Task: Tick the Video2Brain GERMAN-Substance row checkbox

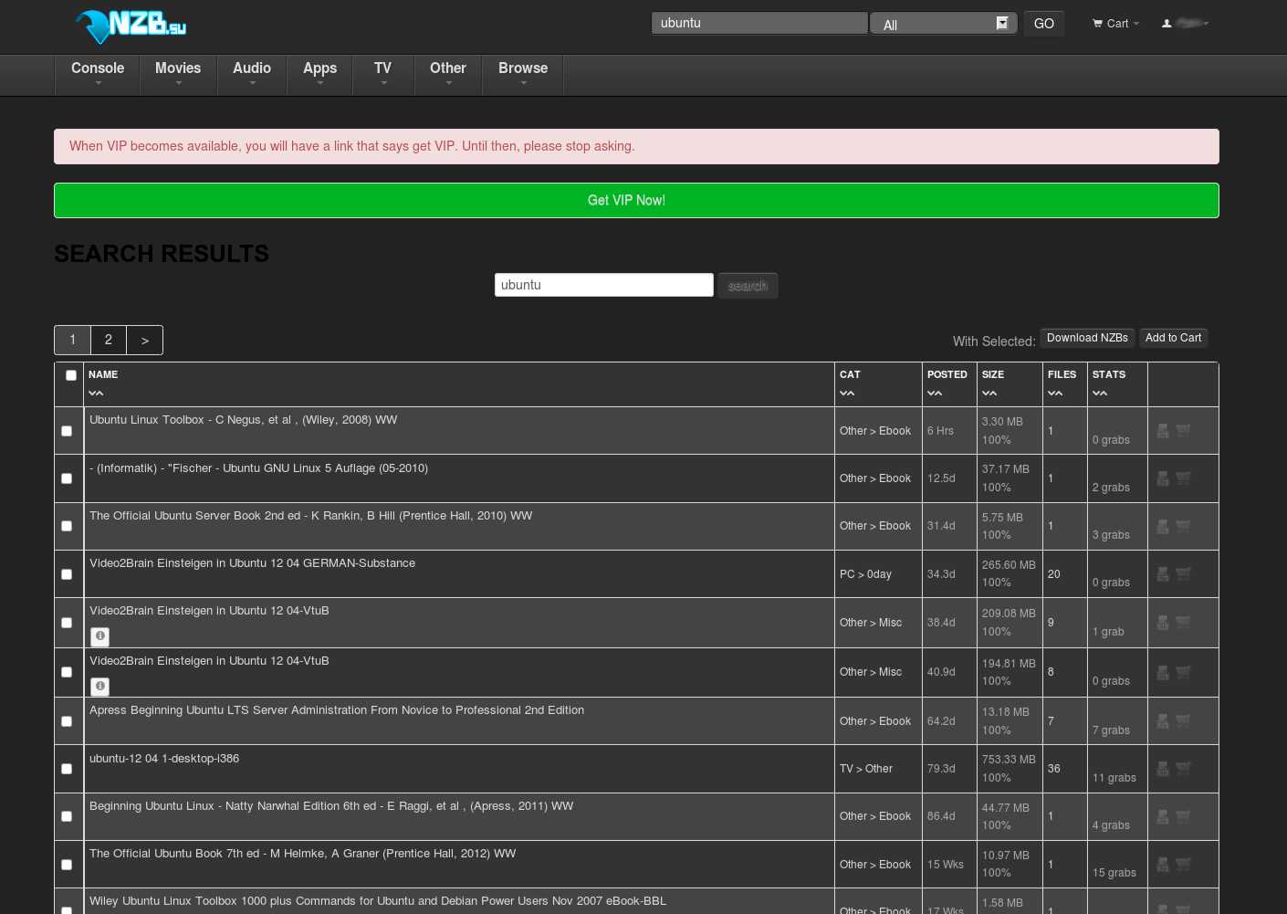Action: pyautogui.click(x=67, y=574)
